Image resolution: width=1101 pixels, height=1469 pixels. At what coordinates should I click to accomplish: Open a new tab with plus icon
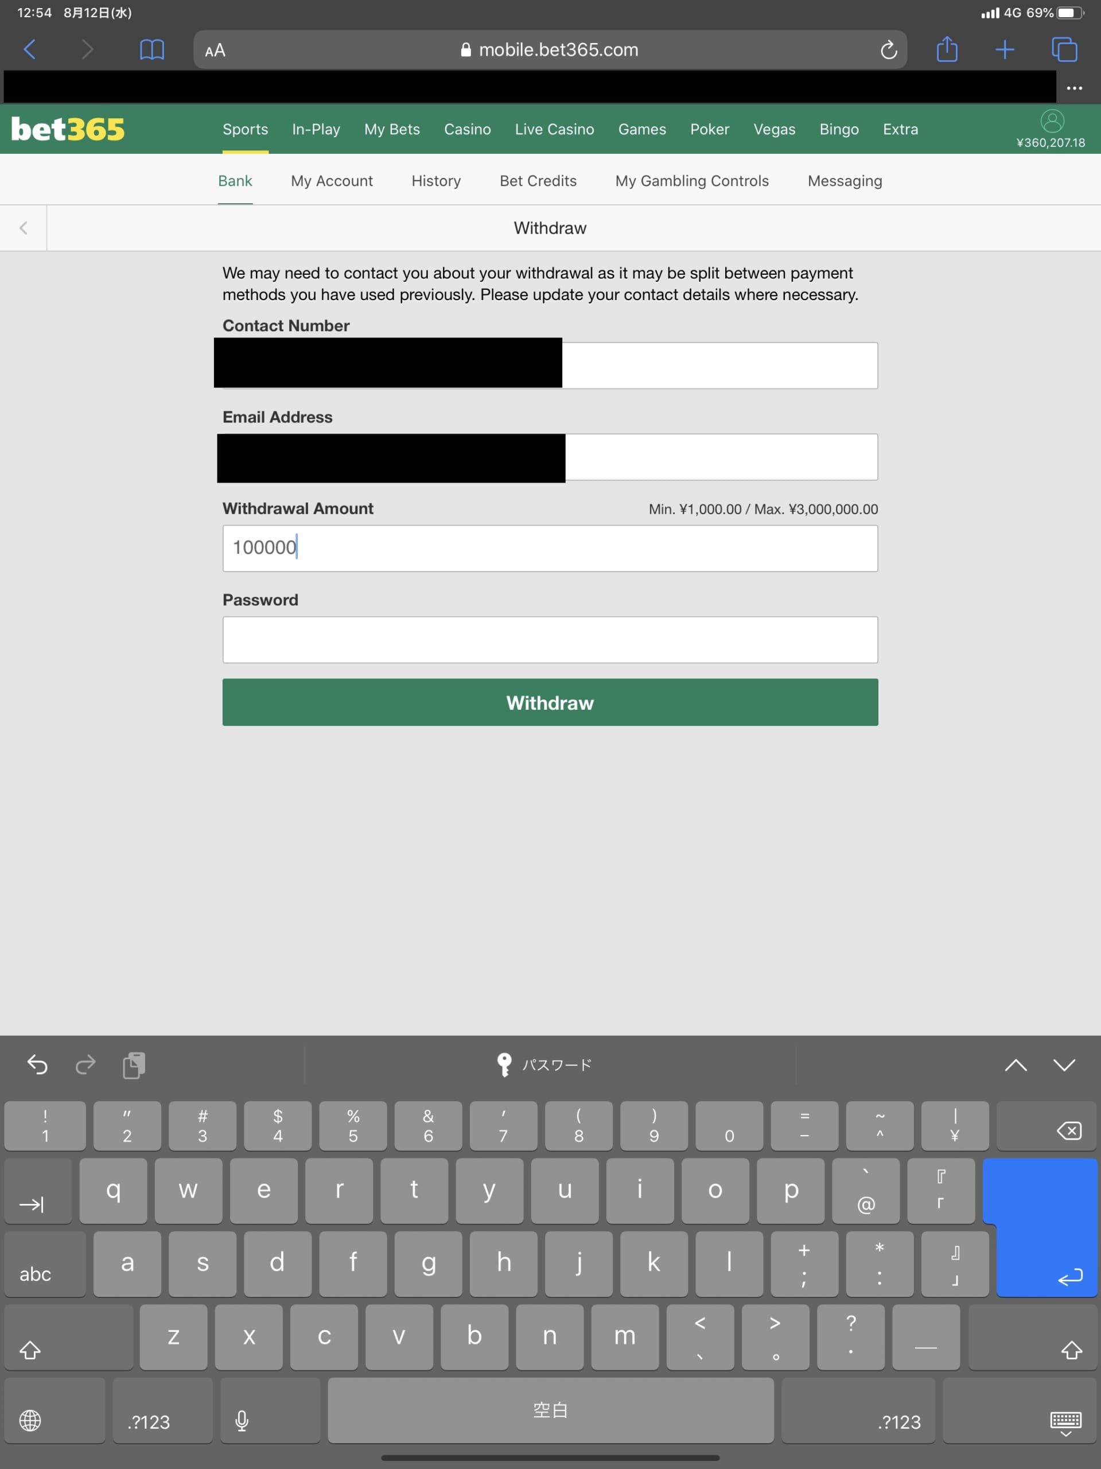pos(1005,50)
